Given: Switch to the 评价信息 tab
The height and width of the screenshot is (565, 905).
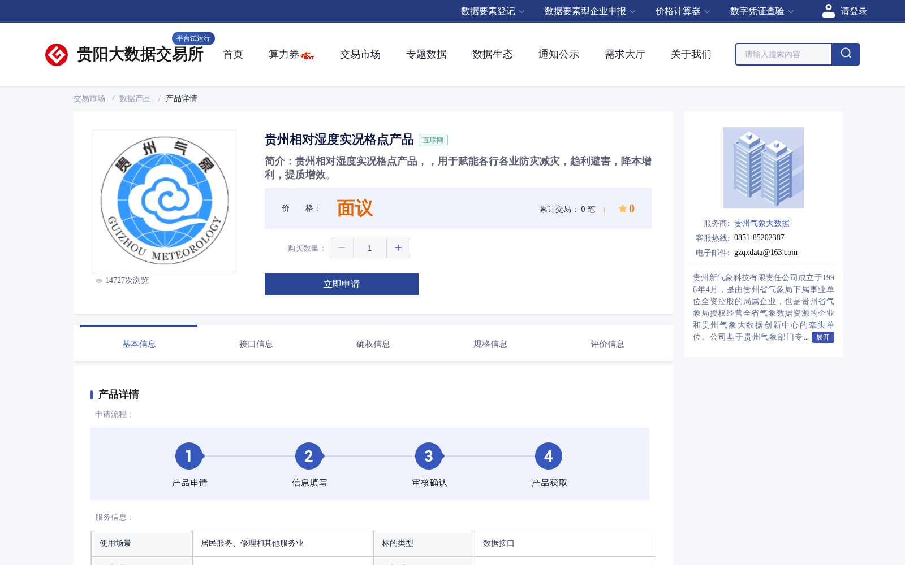Looking at the screenshot, I should 607,344.
